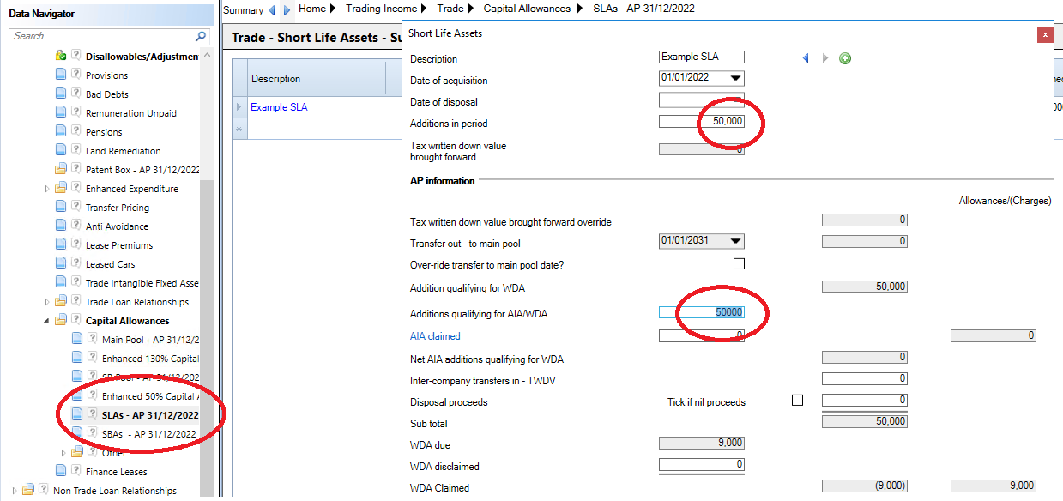This screenshot has height=501, width=1063.
Task: Go to Home in the breadcrumb
Action: tap(312, 9)
